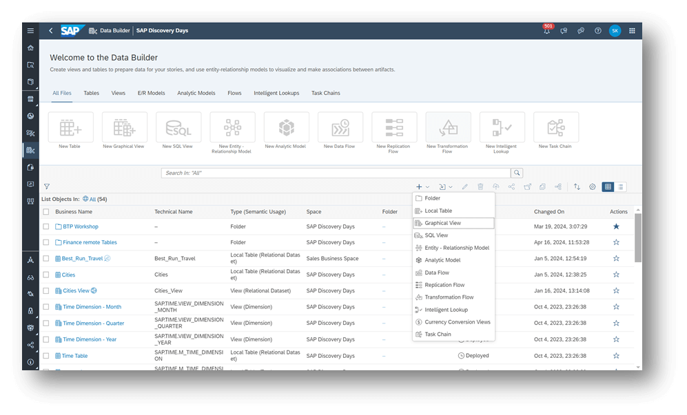Check the BTP Workshop row checkbox
The height and width of the screenshot is (415, 687).
(46, 226)
